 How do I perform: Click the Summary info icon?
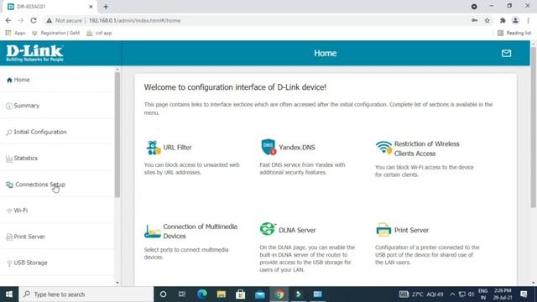pos(9,106)
